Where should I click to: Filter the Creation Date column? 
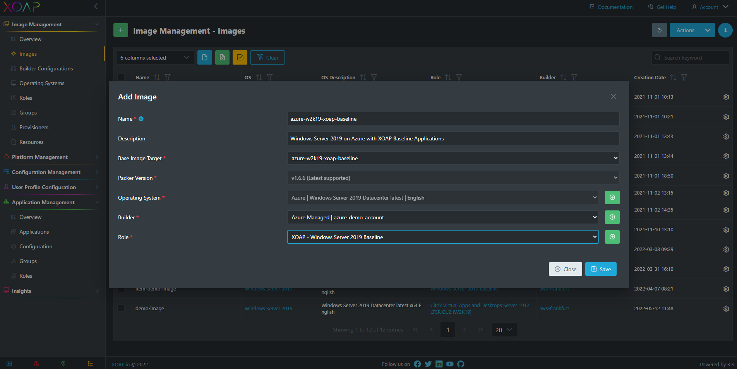(x=684, y=77)
